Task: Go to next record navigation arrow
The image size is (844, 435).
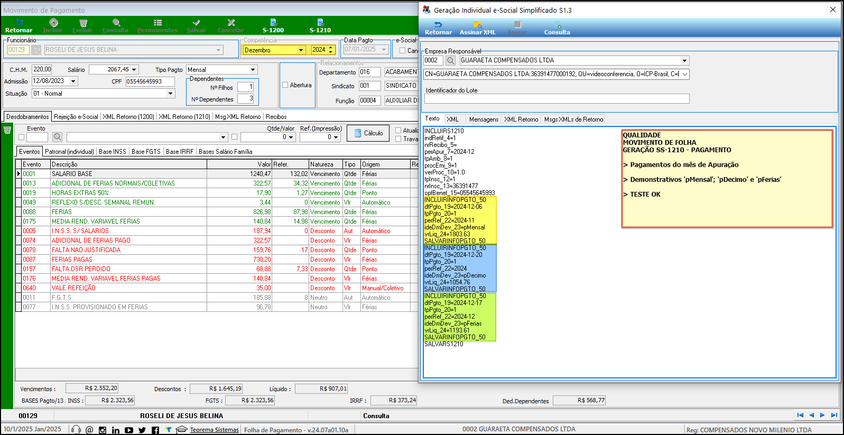Action: (x=823, y=415)
